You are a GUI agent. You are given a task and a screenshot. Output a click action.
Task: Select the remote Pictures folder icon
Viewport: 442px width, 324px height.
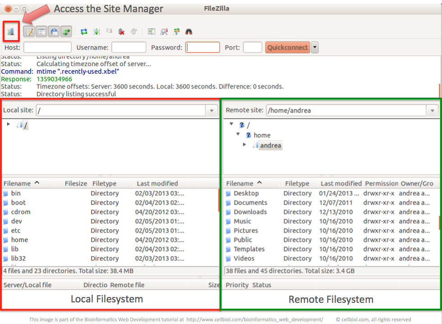click(x=228, y=230)
